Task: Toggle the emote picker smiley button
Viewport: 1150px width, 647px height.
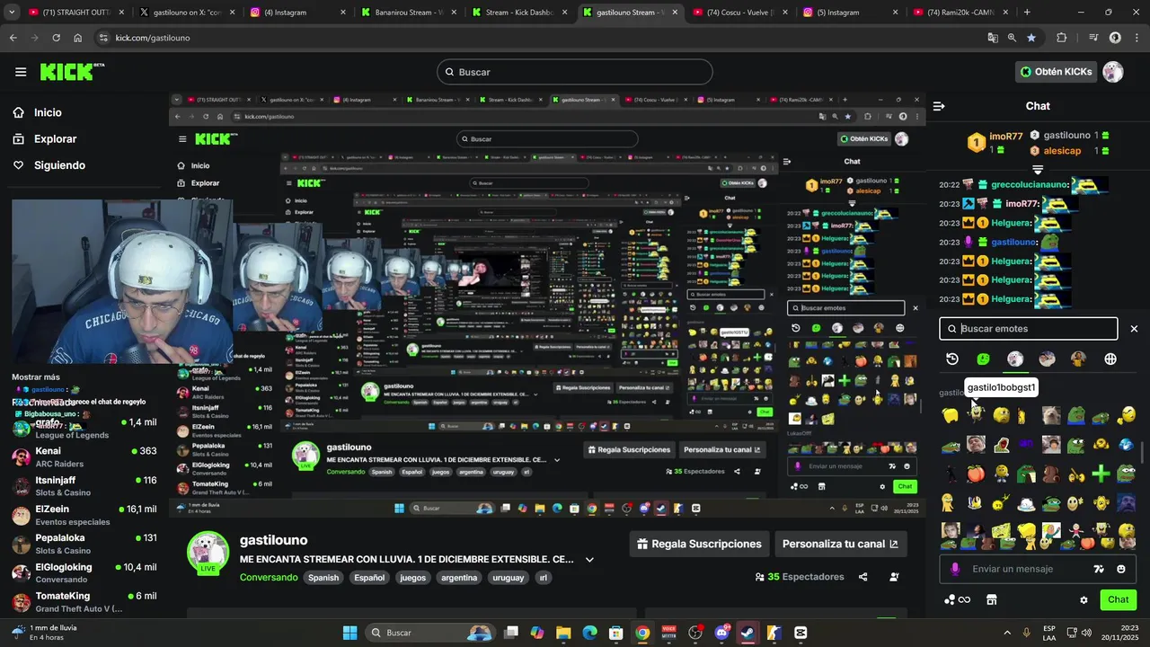Action: coord(1121,569)
